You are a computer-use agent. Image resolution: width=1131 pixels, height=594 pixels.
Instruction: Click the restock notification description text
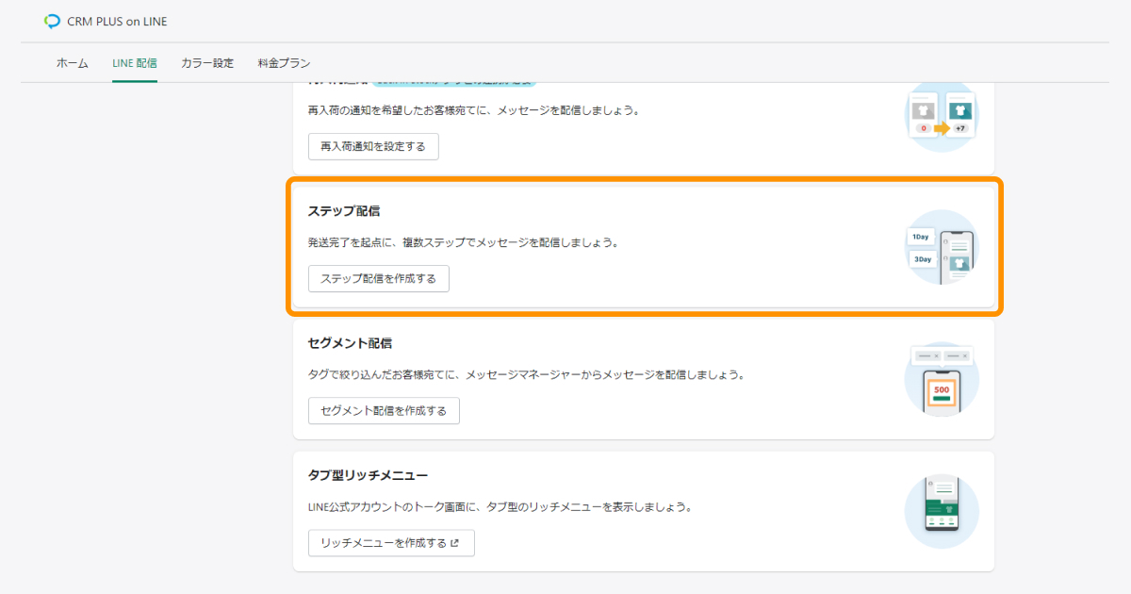pos(473,110)
